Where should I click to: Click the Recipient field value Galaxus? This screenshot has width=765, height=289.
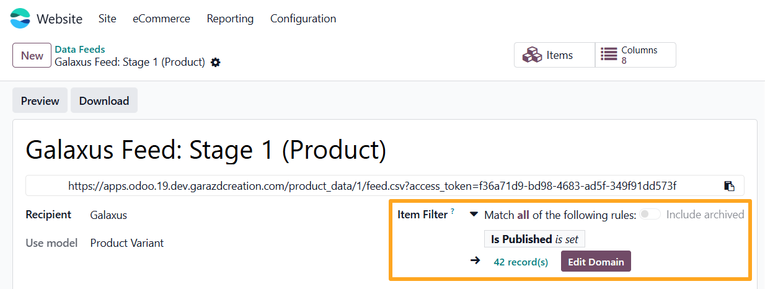108,215
